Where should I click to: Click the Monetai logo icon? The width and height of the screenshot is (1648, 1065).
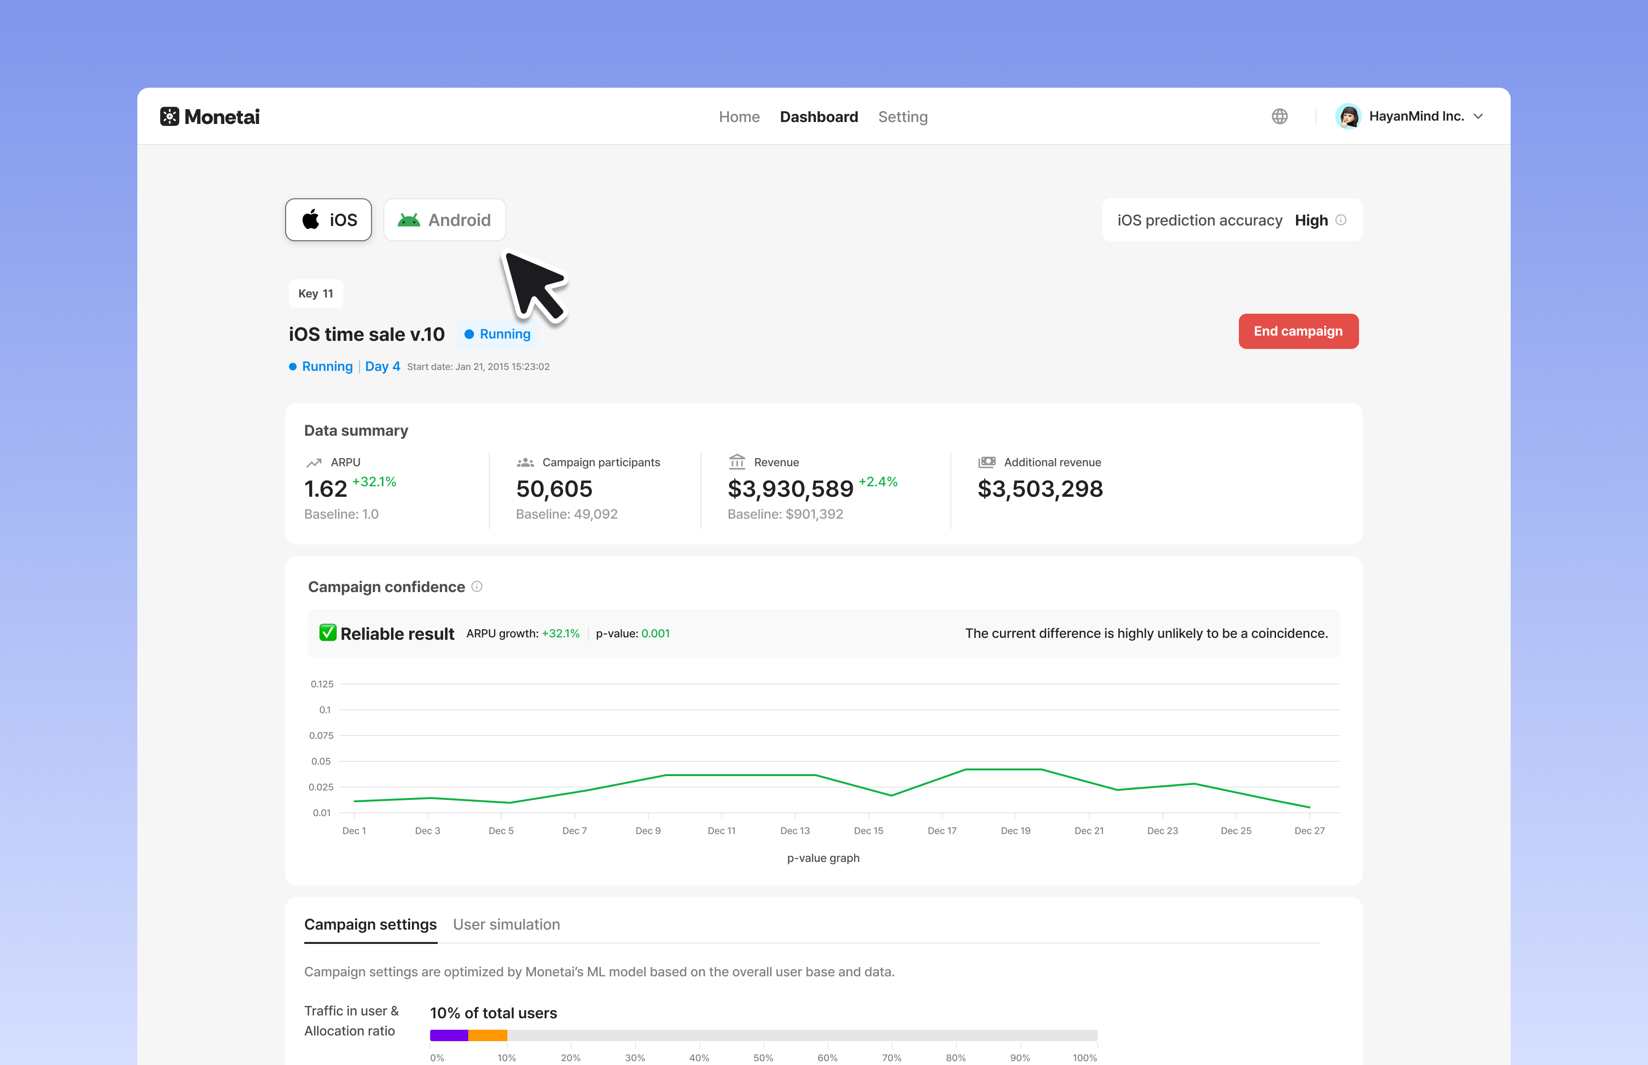click(x=169, y=116)
